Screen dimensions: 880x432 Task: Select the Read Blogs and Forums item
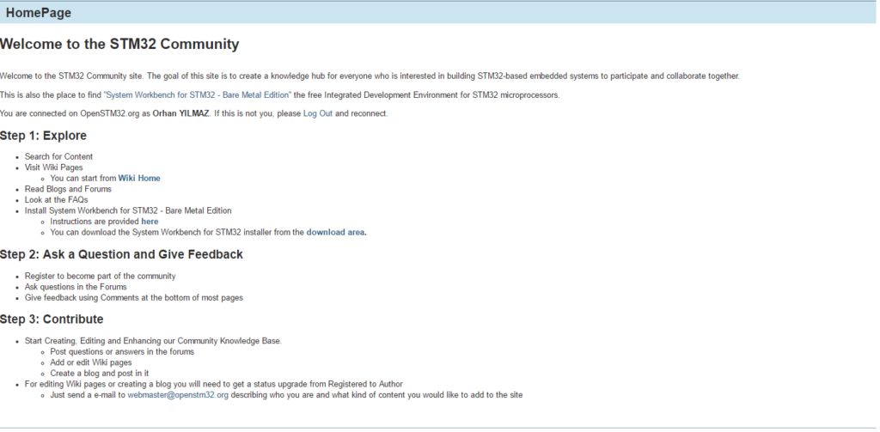68,189
